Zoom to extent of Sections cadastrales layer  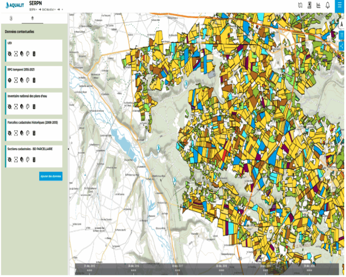pyautogui.click(x=16, y=159)
